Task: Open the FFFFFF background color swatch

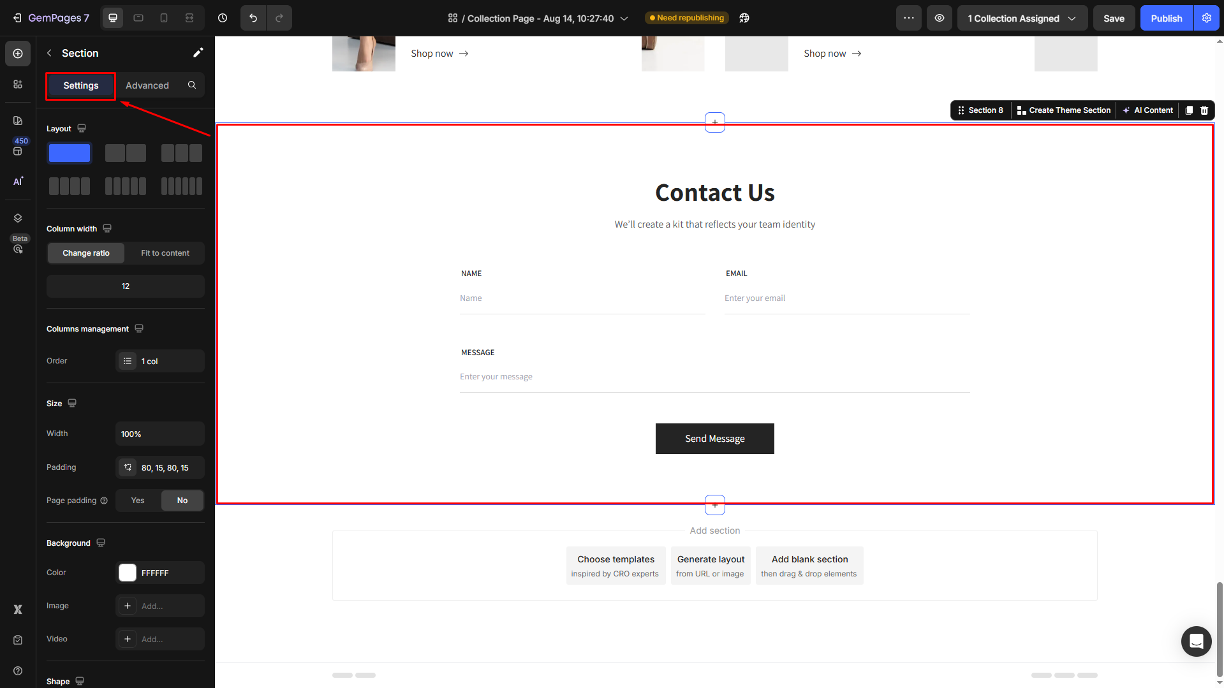Action: pos(128,573)
